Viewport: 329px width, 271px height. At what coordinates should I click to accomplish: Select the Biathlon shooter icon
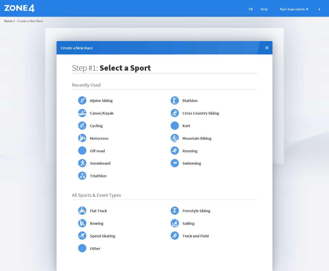pyautogui.click(x=175, y=100)
